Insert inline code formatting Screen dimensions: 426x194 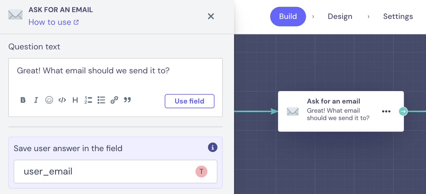coord(62,100)
